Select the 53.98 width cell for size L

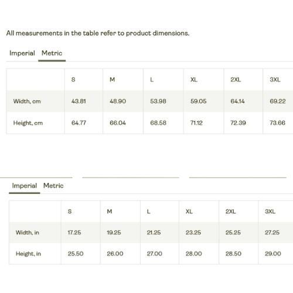pos(158,101)
